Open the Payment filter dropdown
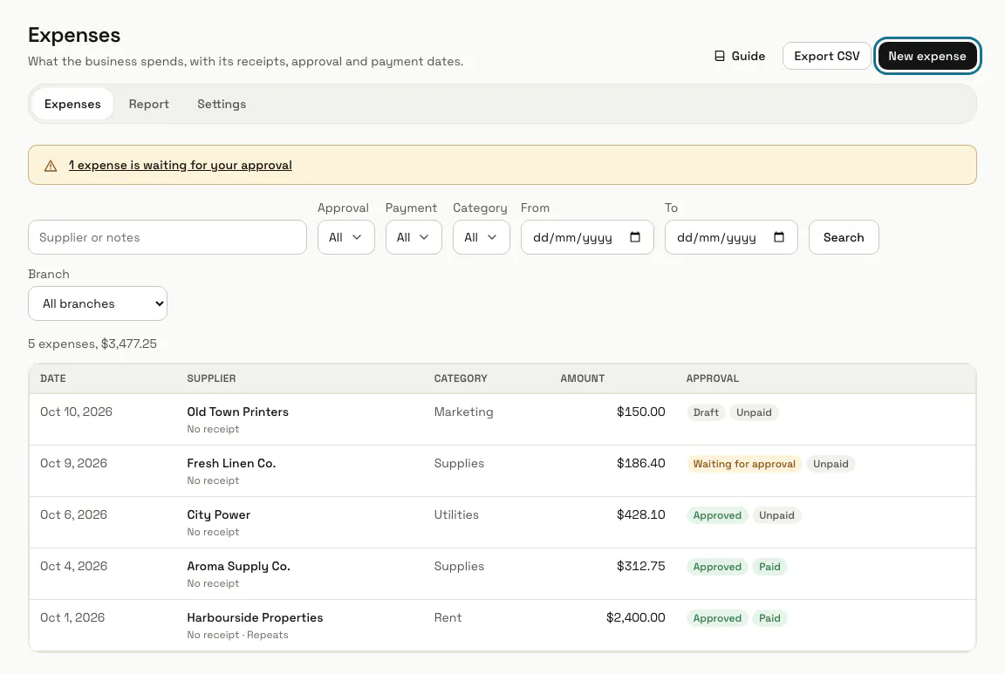The image size is (1005, 674). pos(414,237)
